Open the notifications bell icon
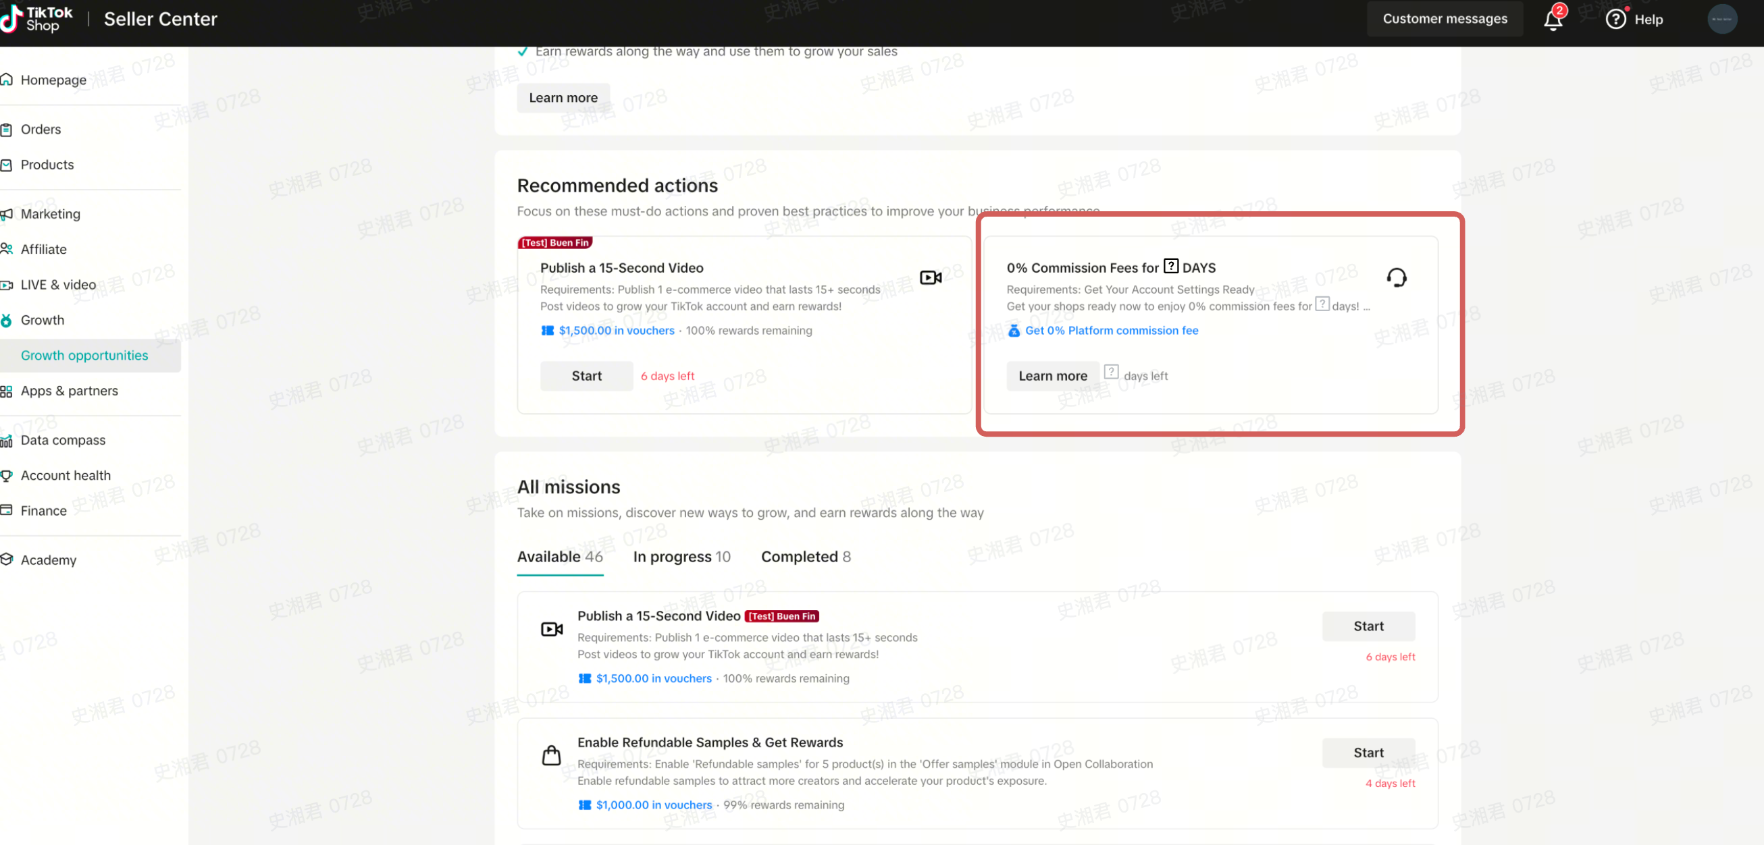The width and height of the screenshot is (1764, 845). coord(1553,20)
